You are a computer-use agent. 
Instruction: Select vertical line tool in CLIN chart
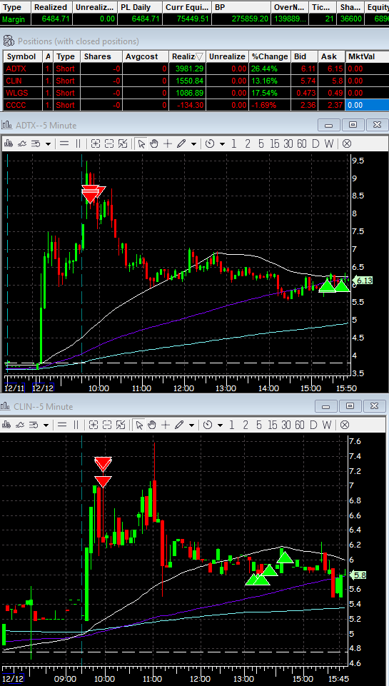tap(76, 424)
